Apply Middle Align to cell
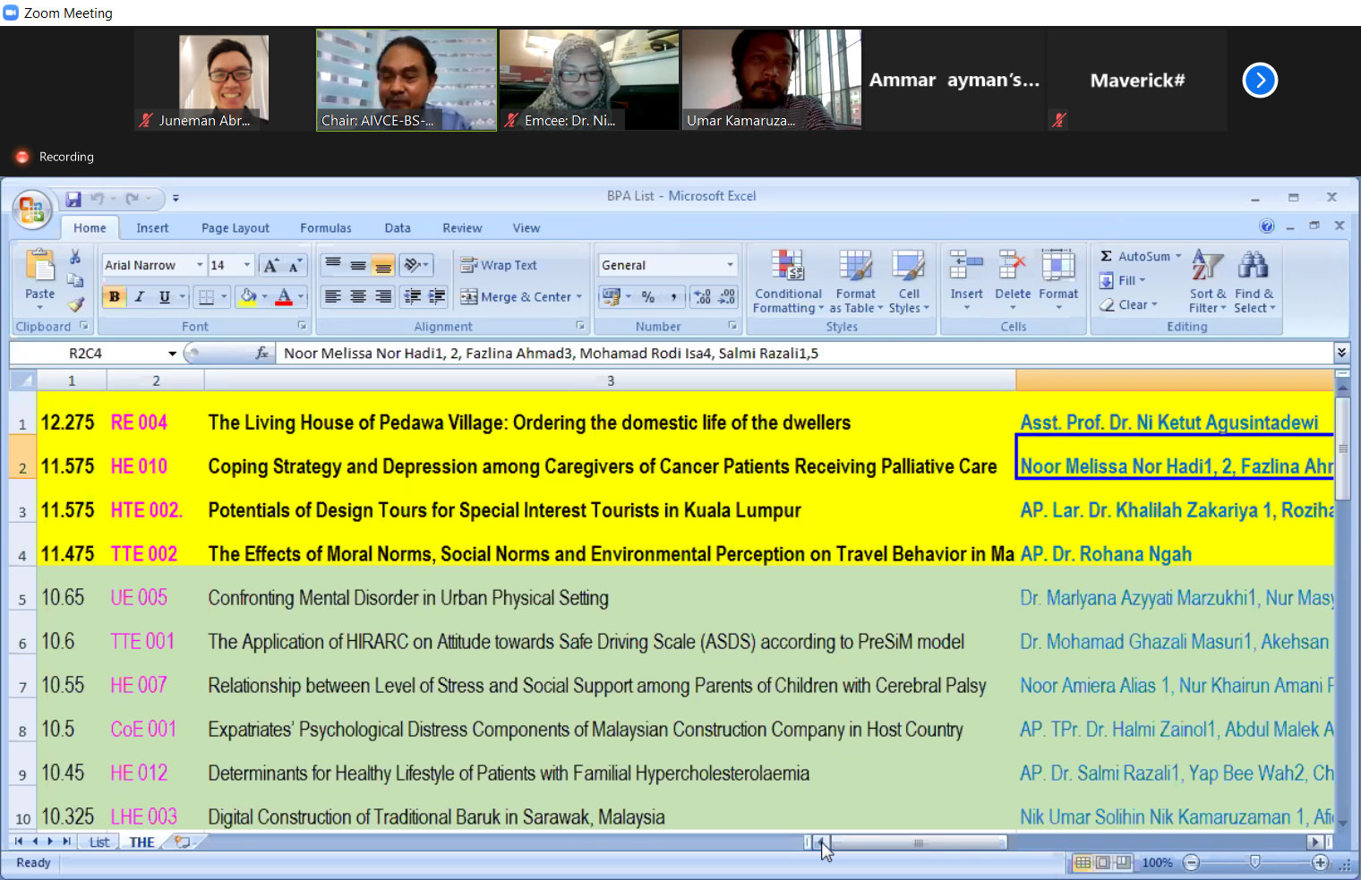This screenshot has width=1361, height=880. [358, 265]
